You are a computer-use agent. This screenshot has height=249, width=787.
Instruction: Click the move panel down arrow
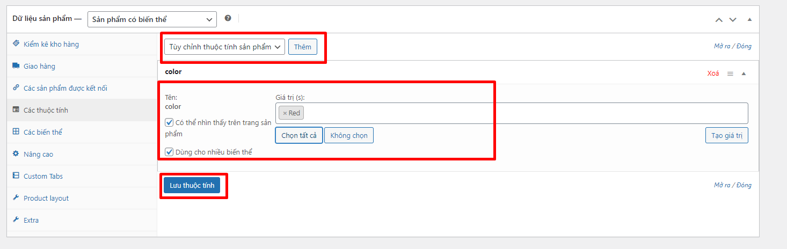click(733, 19)
